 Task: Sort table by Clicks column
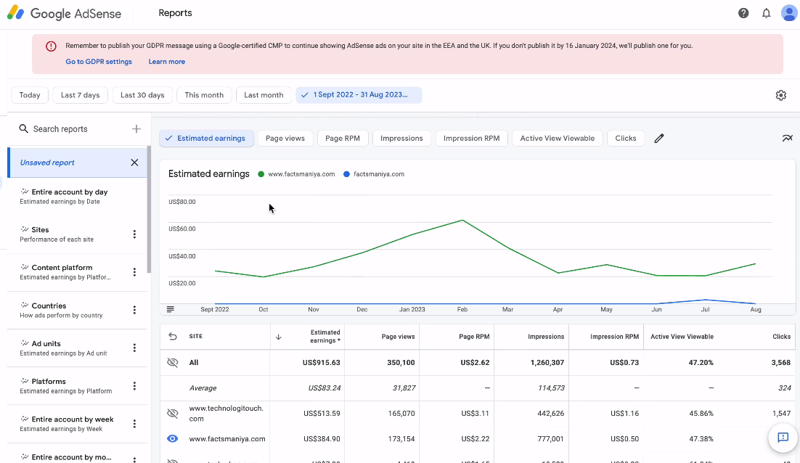tap(781, 337)
